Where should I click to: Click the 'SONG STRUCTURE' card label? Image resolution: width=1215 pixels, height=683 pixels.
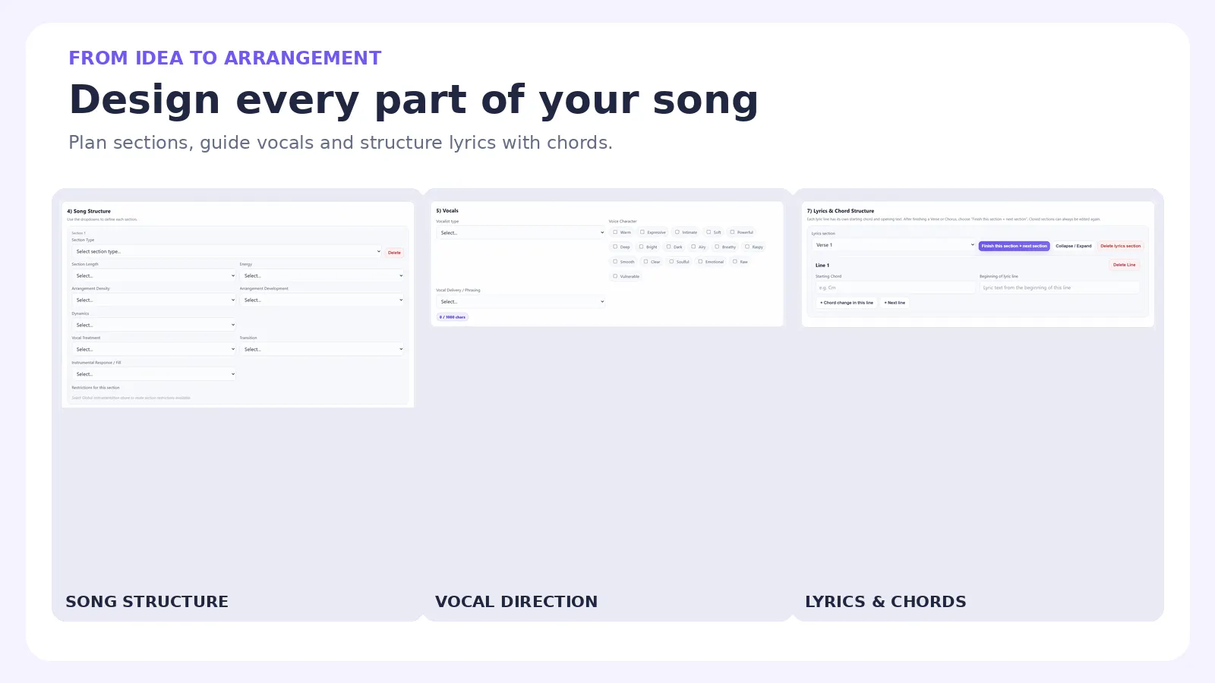pyautogui.click(x=147, y=602)
